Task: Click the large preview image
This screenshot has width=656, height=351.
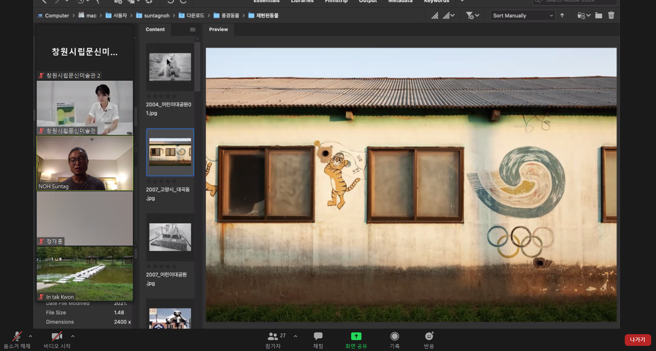Action: (411, 185)
